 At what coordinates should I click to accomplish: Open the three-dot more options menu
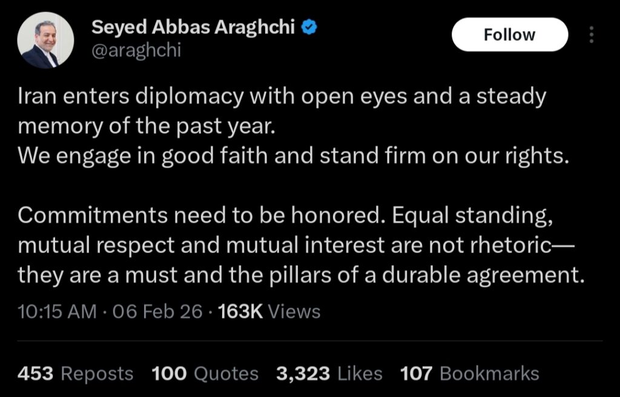[x=592, y=34]
